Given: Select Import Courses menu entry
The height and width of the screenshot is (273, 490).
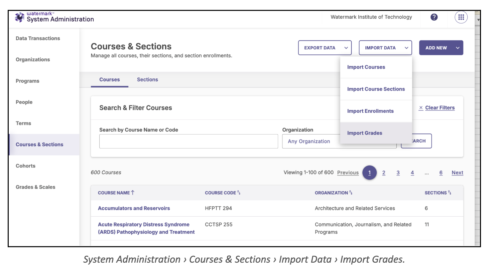Looking at the screenshot, I should pyautogui.click(x=376, y=67).
